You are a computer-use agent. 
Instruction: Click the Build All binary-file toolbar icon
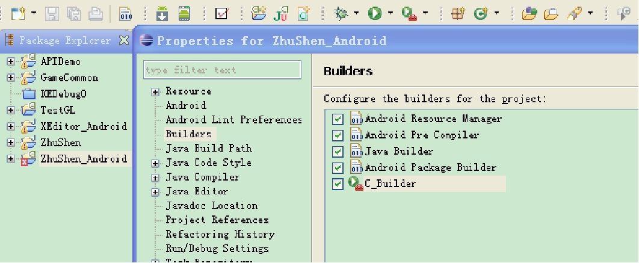[126, 14]
